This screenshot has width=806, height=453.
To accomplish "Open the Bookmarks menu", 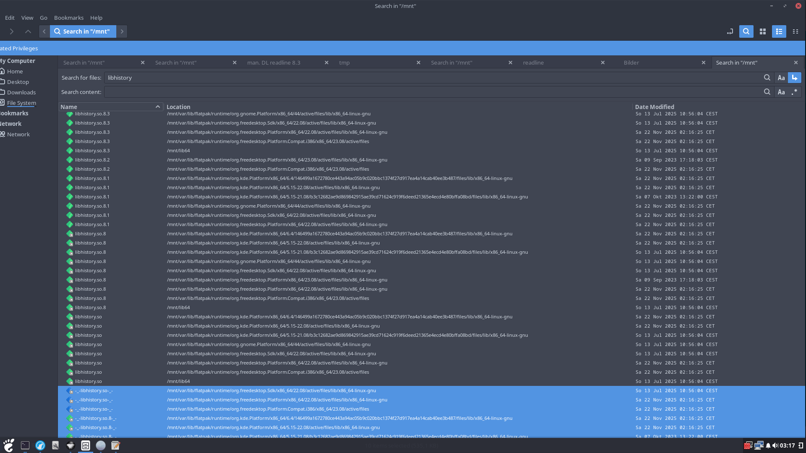I will click(69, 18).
